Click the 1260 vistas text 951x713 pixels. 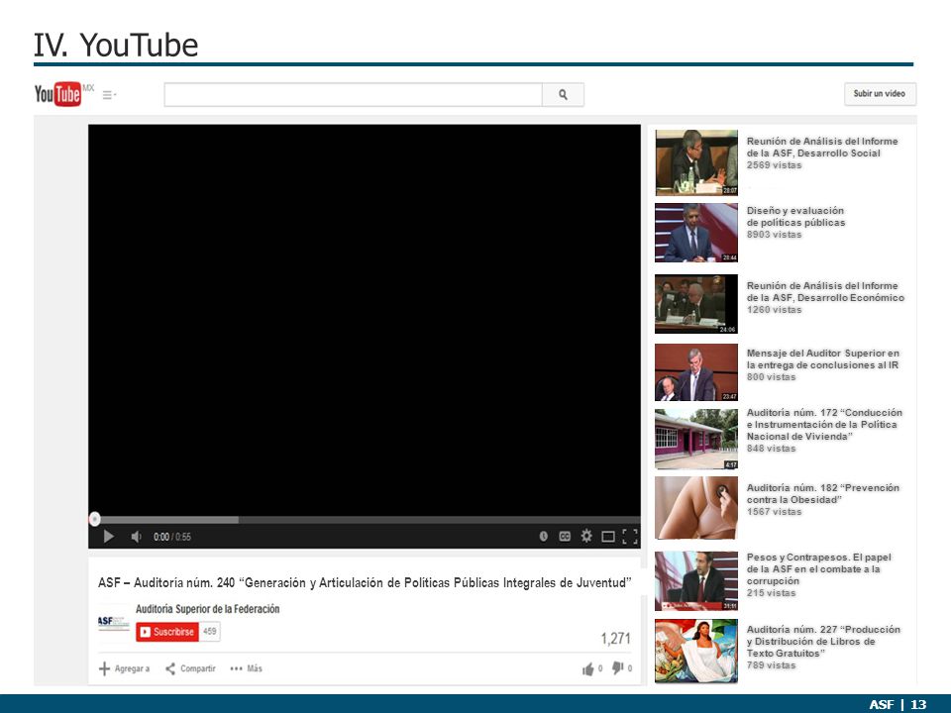(x=774, y=310)
